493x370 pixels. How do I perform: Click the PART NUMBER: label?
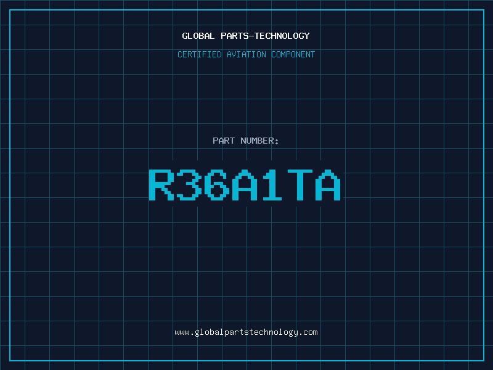click(246, 141)
